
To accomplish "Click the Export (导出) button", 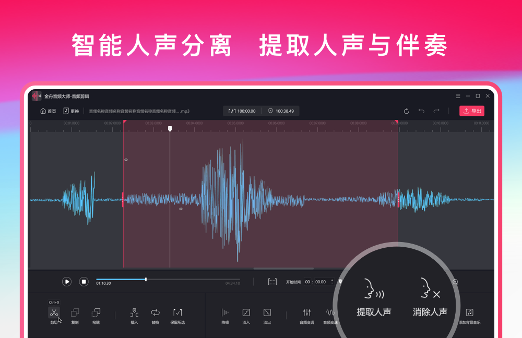I will click(x=471, y=111).
